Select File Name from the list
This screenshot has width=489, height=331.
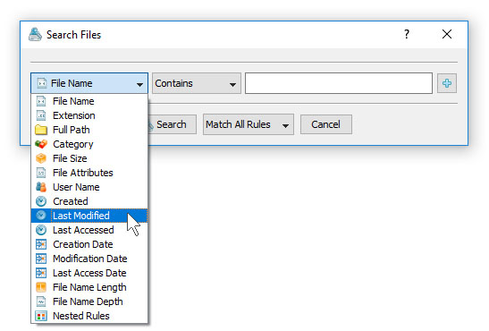point(89,101)
